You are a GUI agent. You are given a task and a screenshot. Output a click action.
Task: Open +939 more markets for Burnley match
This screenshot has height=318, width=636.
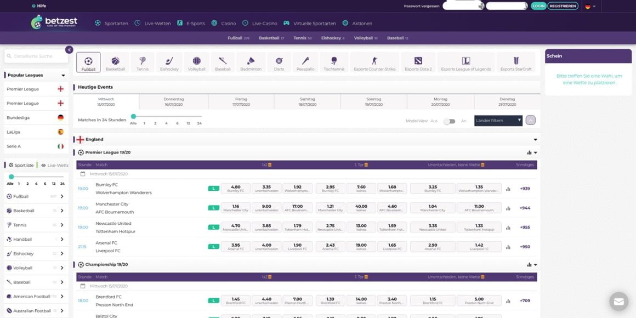[x=525, y=189]
